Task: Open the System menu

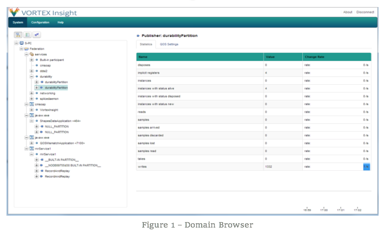Action: (18, 22)
